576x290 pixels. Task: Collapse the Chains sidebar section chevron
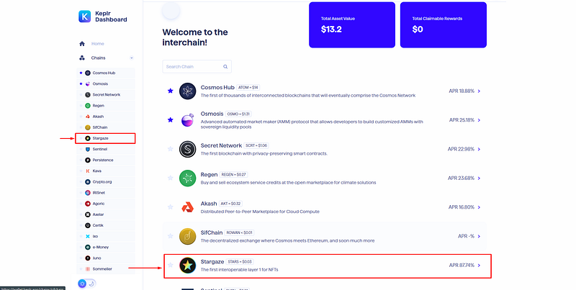132,58
